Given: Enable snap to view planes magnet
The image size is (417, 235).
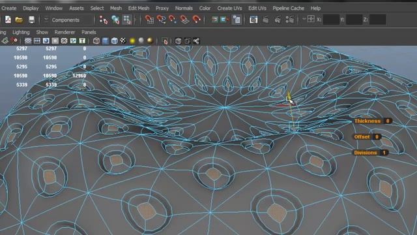Looking at the screenshot, I should pyautogui.click(x=184, y=20).
